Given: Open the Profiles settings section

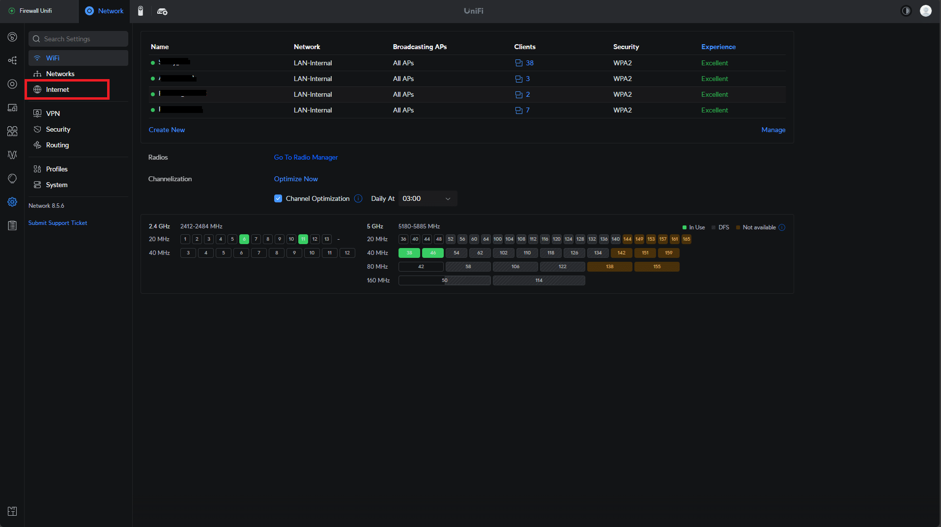Looking at the screenshot, I should tap(78, 169).
